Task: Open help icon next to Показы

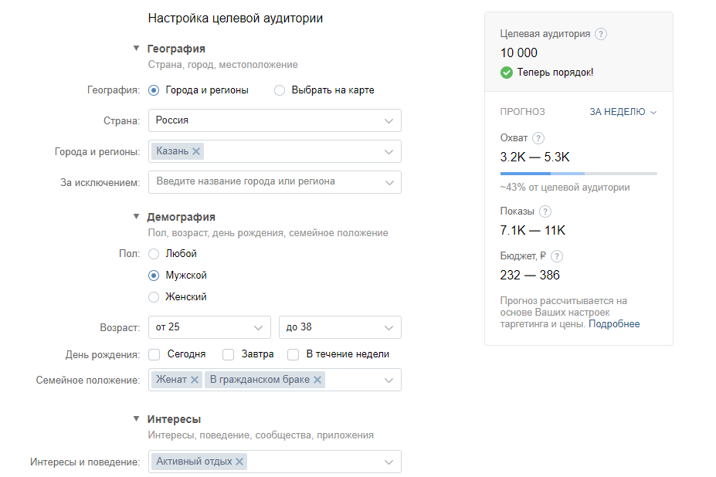Action: coord(545,211)
